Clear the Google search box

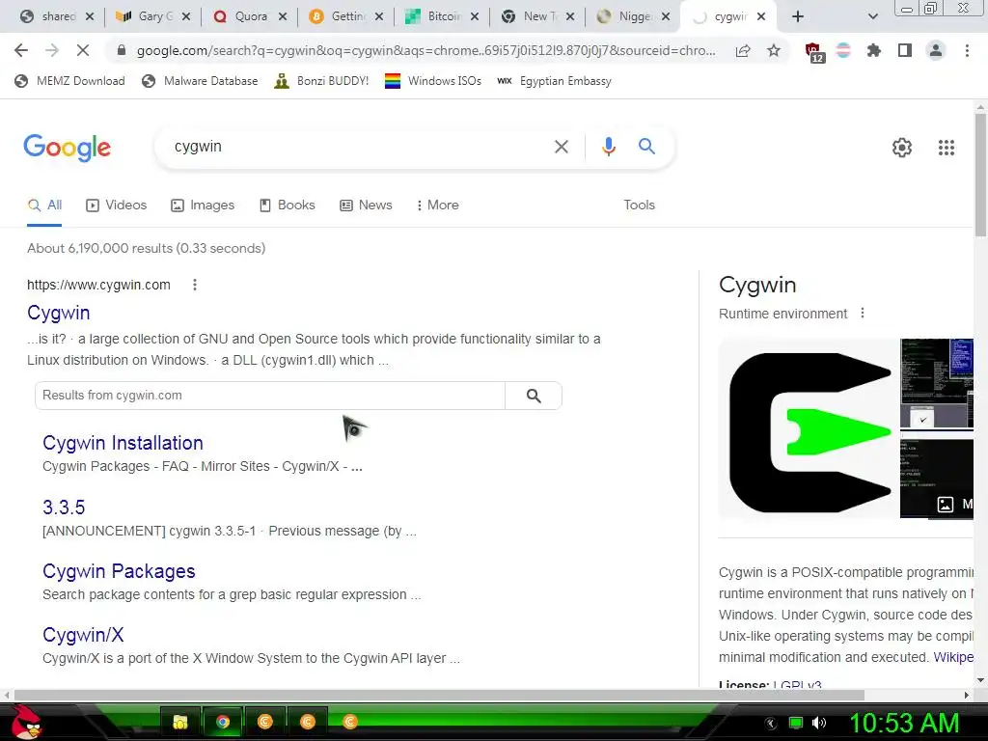pos(561,147)
